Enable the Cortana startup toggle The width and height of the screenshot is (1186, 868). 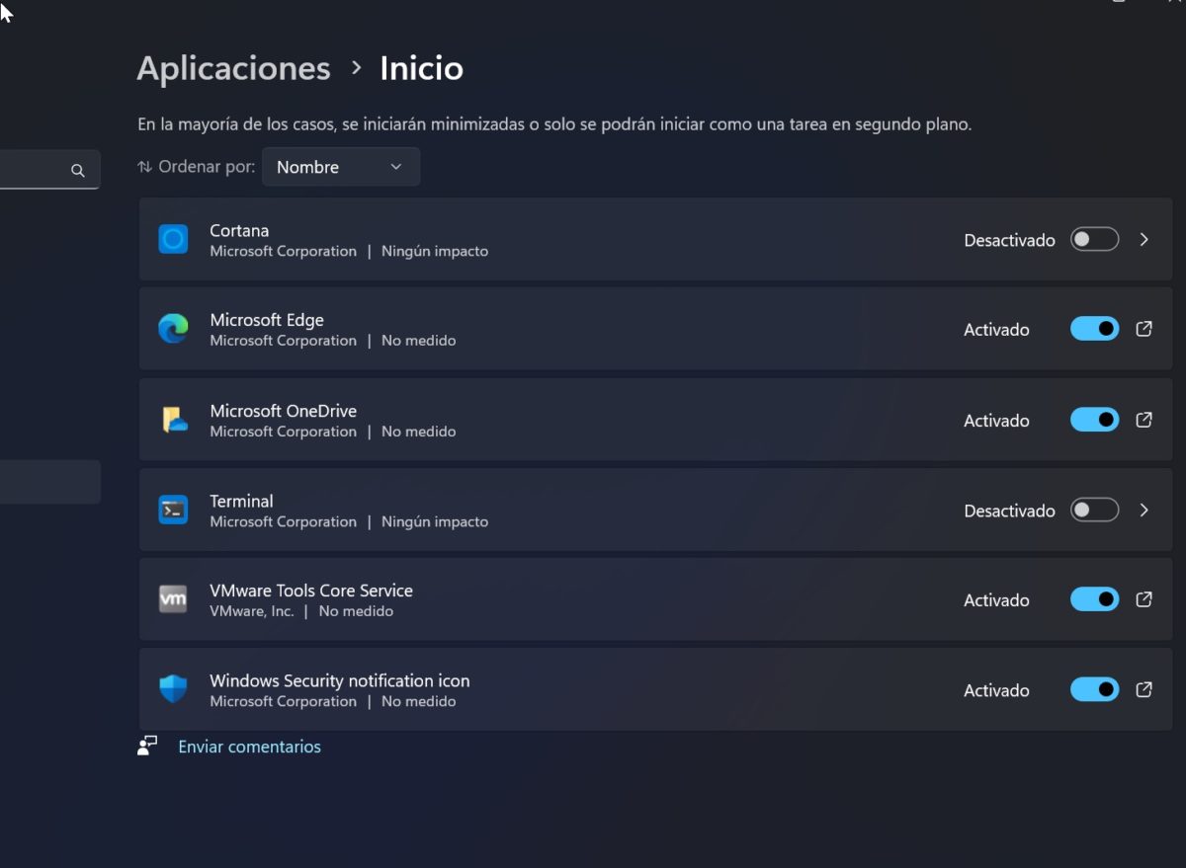coord(1095,239)
